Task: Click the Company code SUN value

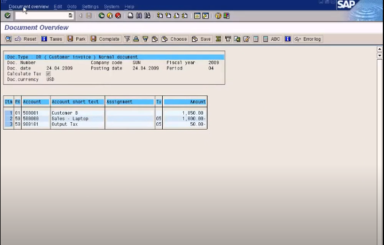Action: tap(136, 63)
